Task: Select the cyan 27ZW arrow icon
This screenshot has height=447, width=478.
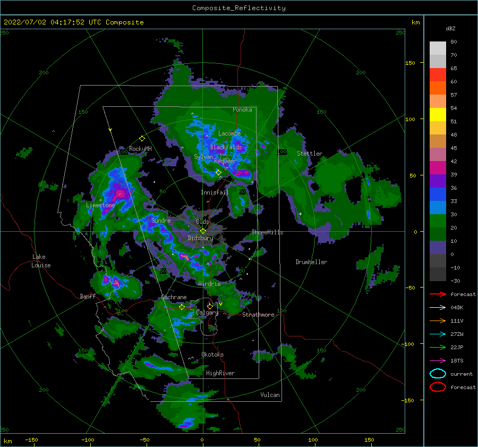Action: coord(438,334)
